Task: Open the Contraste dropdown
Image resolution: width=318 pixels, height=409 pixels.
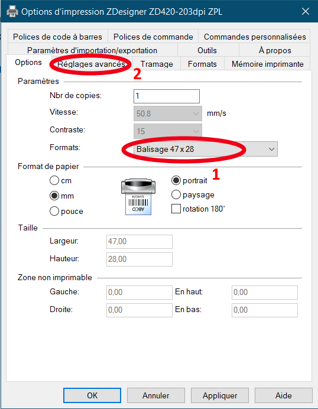Action: [168, 131]
